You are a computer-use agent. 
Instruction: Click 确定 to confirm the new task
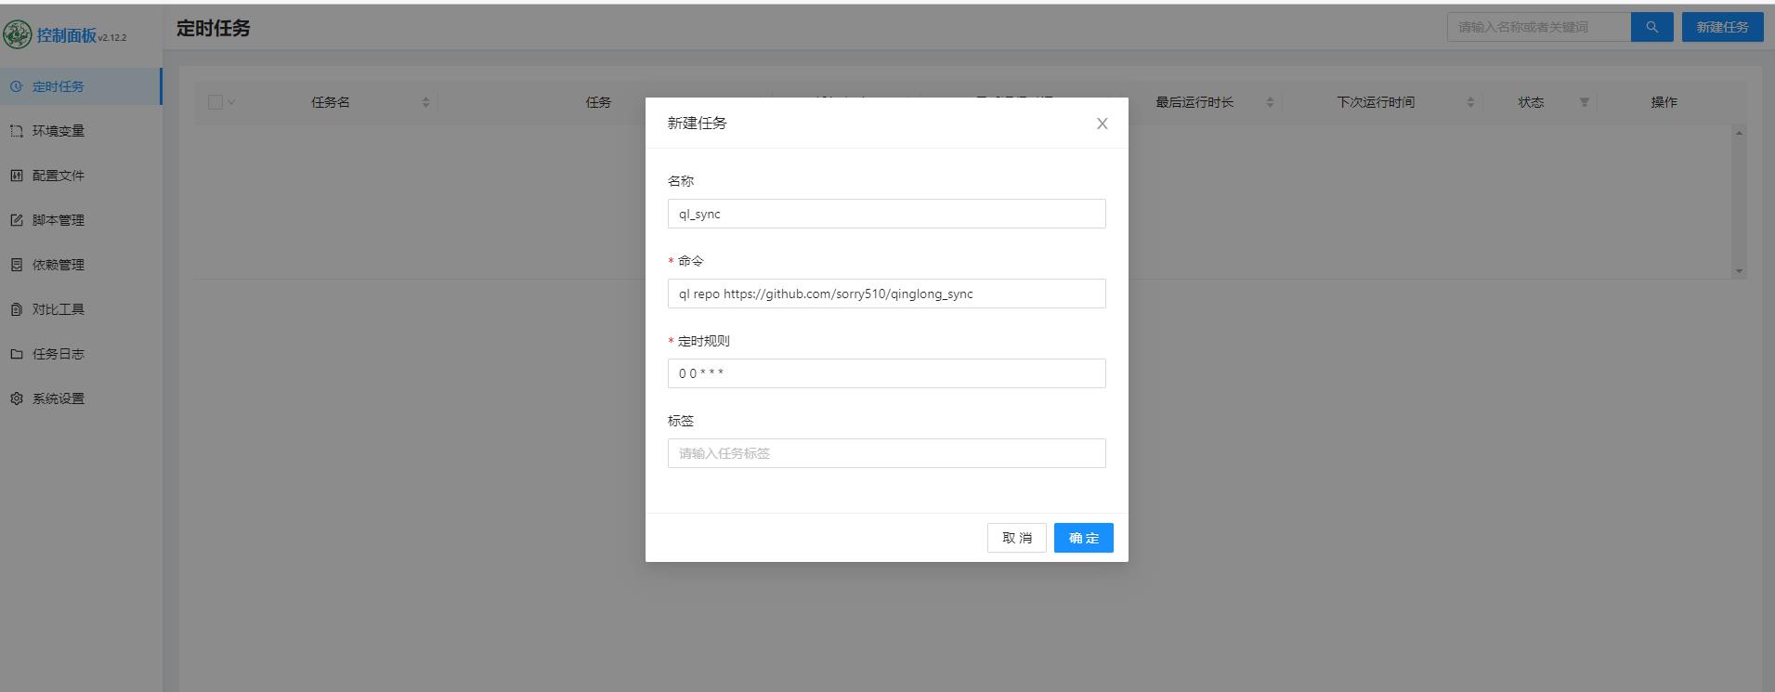tap(1083, 538)
